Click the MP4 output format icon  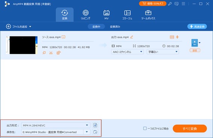click(195, 43)
